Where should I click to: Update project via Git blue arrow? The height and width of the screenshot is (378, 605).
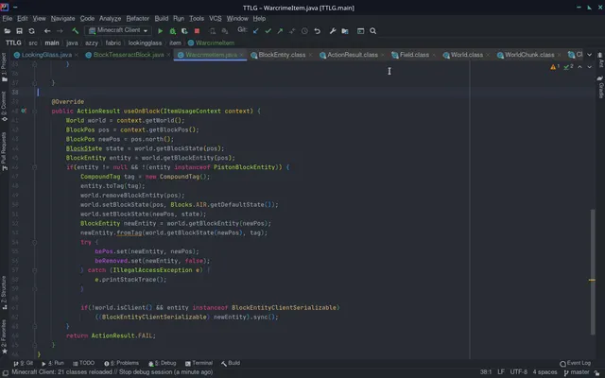click(256, 31)
